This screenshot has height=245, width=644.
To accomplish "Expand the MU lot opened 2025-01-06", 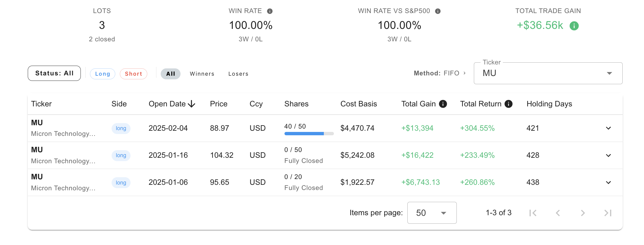I will tap(608, 182).
